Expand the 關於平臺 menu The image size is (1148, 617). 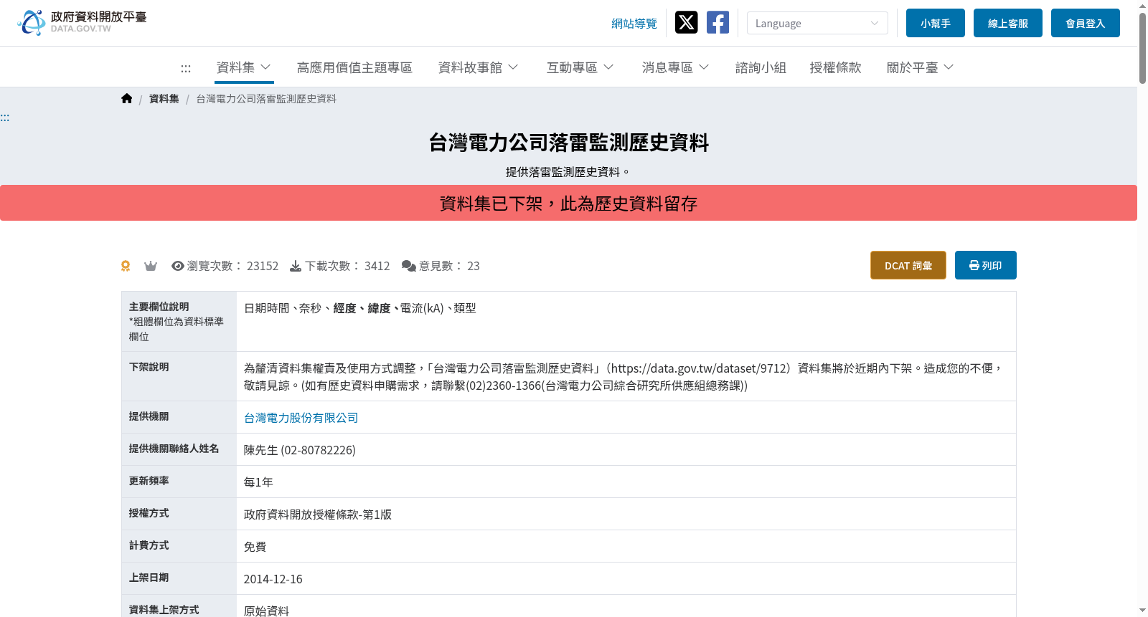[920, 67]
